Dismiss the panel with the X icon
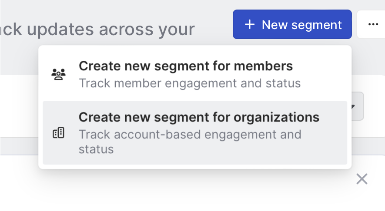The image size is (385, 211). 362,179
